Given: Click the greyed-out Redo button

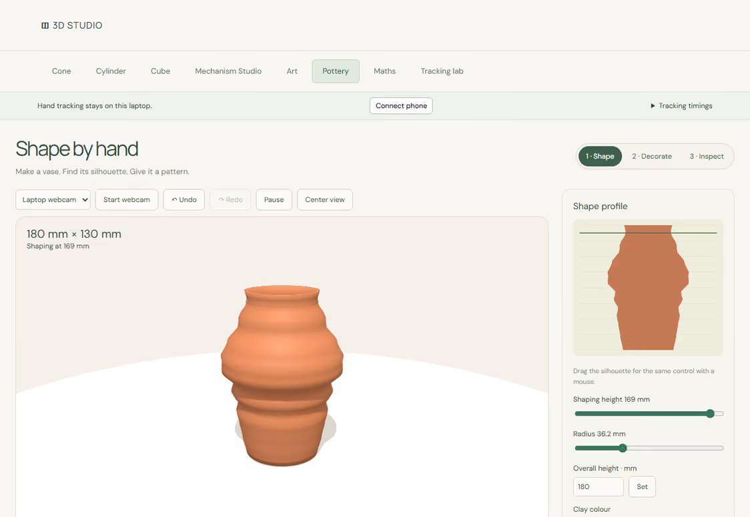Looking at the screenshot, I should tap(230, 200).
